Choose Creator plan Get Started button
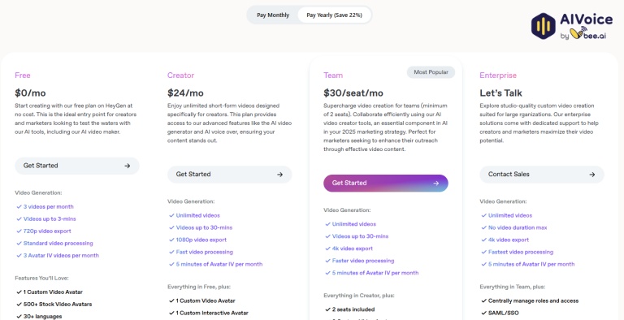Screen dimensions: 624x320 click(230, 175)
